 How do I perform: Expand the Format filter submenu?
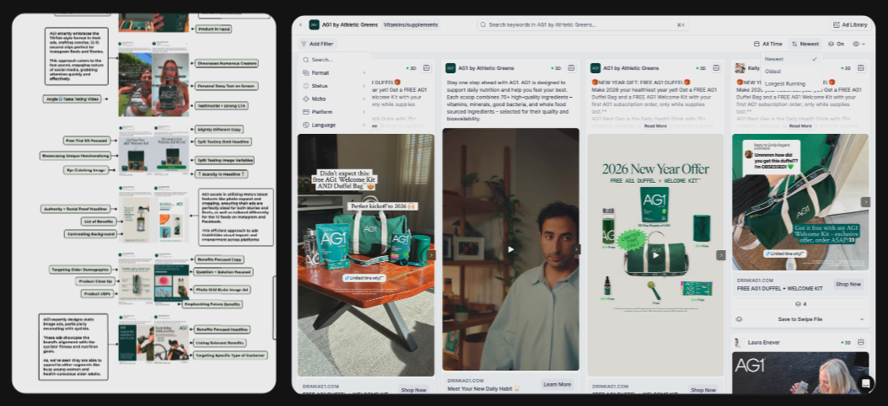334,72
